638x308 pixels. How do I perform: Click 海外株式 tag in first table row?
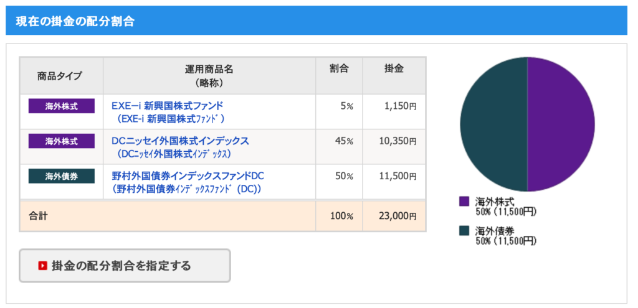coord(62,106)
